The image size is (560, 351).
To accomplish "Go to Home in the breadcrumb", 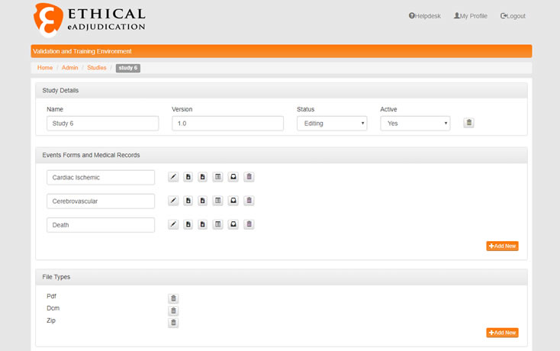I will pos(45,68).
